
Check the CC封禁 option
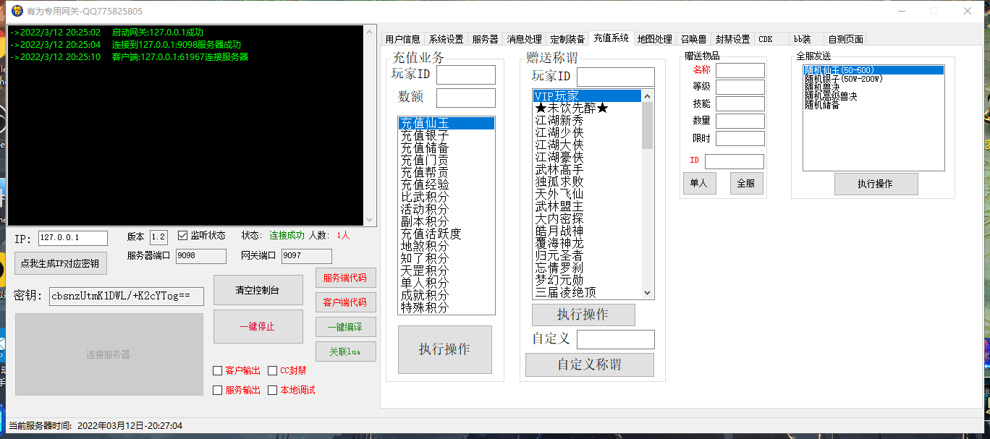click(x=273, y=371)
